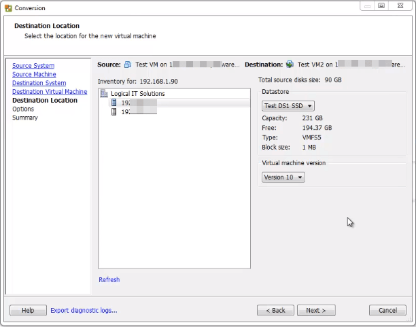416x327 pixels.
Task: Click the Next button
Action: [x=316, y=310]
